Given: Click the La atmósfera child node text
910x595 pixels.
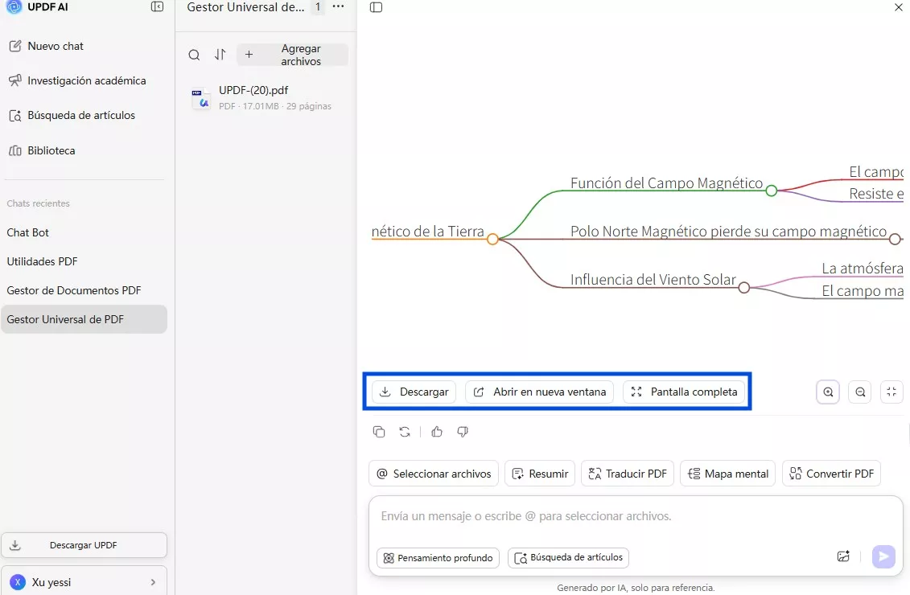Looking at the screenshot, I should [863, 269].
